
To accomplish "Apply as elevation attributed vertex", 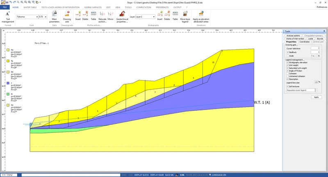I will pos(201,17).
